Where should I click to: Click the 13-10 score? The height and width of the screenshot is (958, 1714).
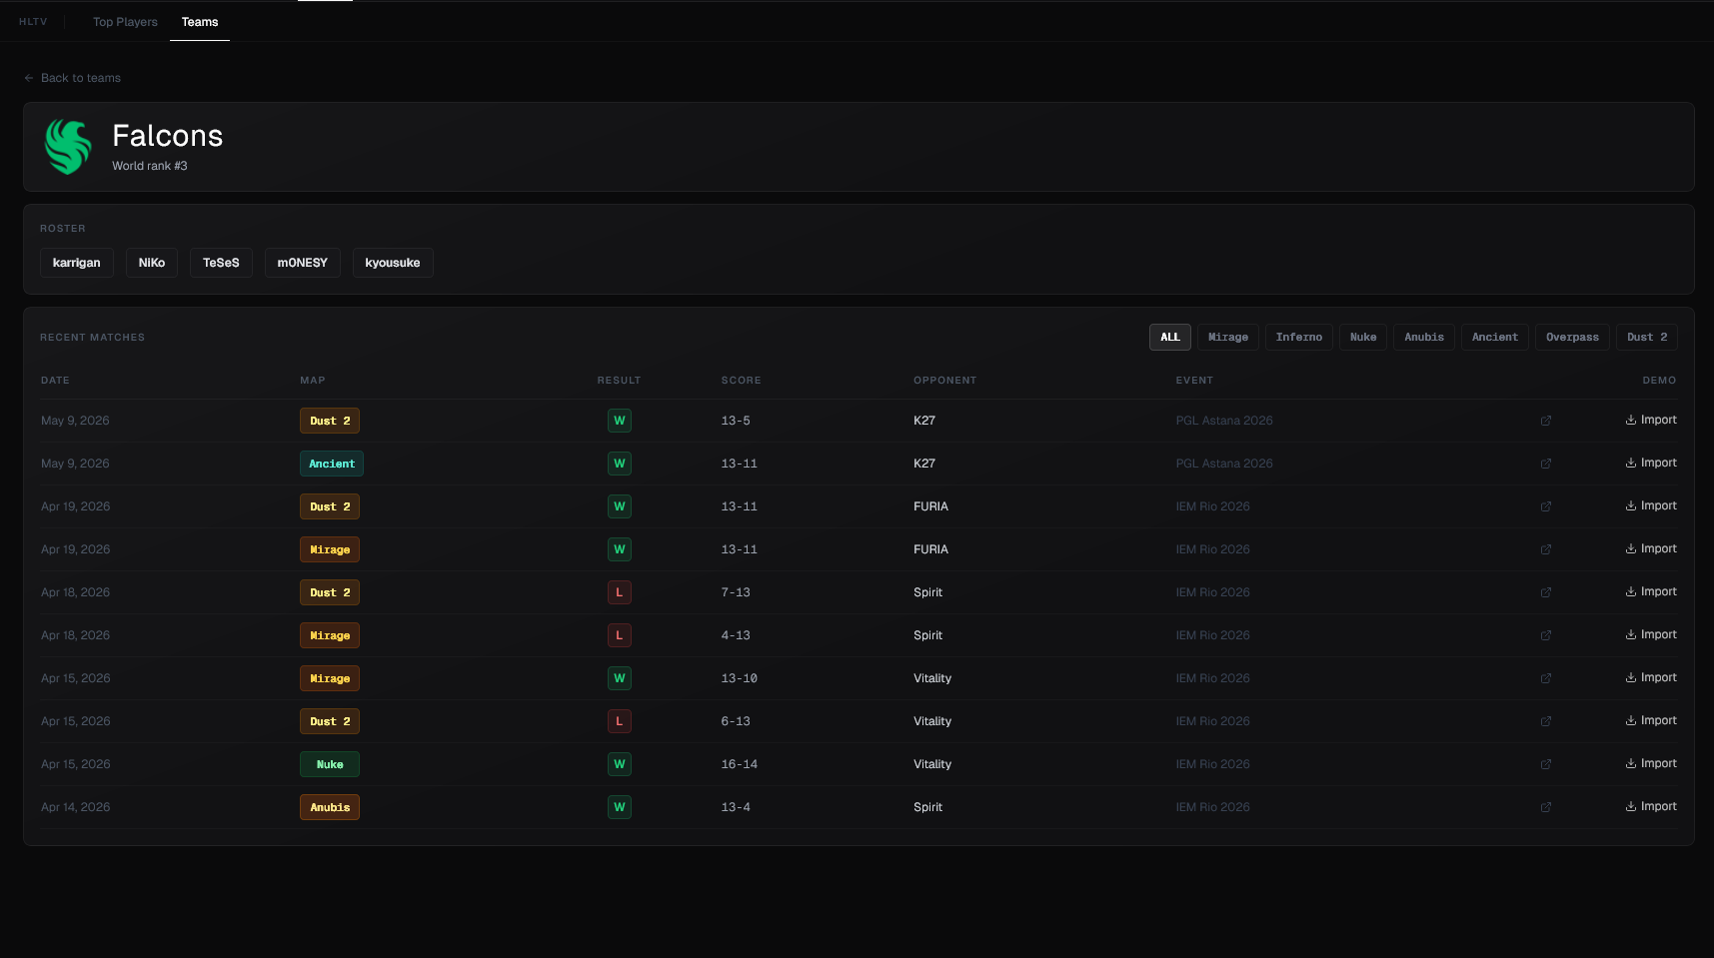740,678
